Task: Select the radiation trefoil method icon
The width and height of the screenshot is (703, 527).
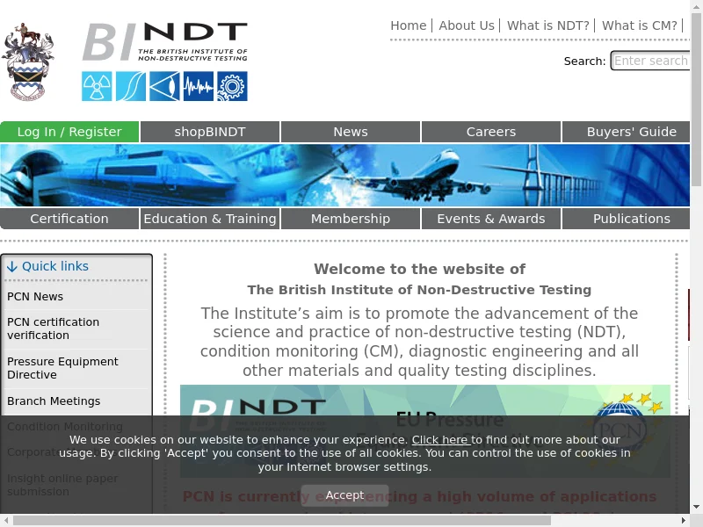Action: coord(97,86)
